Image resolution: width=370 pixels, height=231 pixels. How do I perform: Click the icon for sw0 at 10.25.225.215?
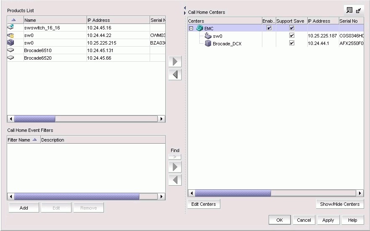[x=11, y=43]
